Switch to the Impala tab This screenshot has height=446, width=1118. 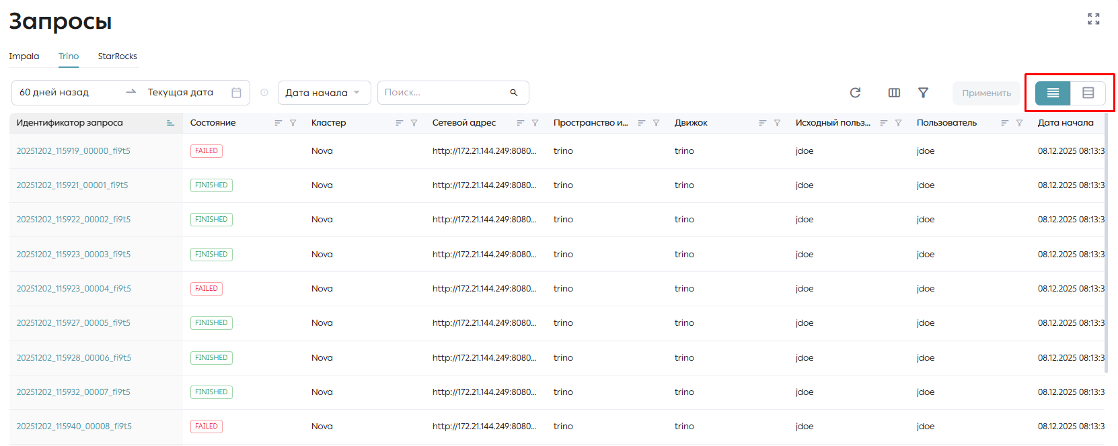tap(24, 56)
